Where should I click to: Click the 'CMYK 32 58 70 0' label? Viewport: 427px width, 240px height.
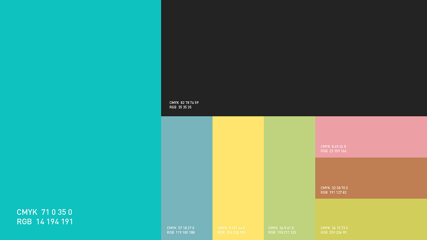pyautogui.click(x=334, y=188)
